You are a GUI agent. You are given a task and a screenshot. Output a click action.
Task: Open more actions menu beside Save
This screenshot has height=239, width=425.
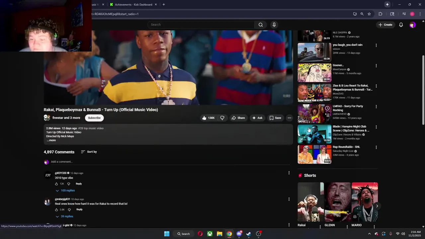289,118
